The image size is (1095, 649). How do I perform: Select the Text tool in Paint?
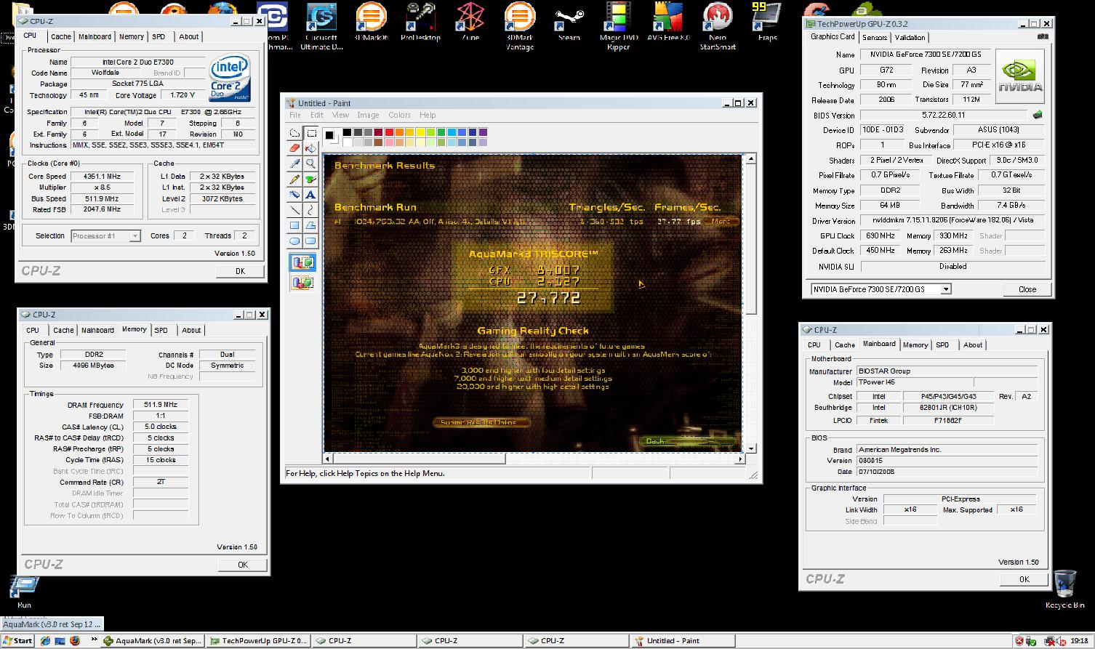coord(310,195)
